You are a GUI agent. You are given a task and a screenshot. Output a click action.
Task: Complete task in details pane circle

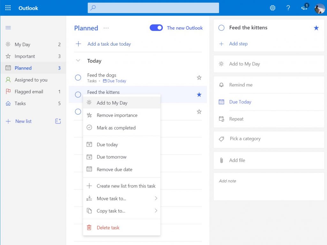221,28
